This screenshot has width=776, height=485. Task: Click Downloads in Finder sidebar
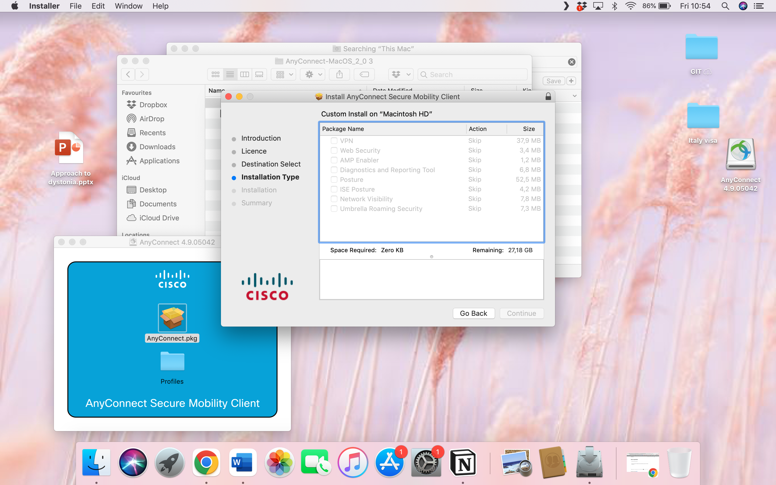tap(157, 147)
